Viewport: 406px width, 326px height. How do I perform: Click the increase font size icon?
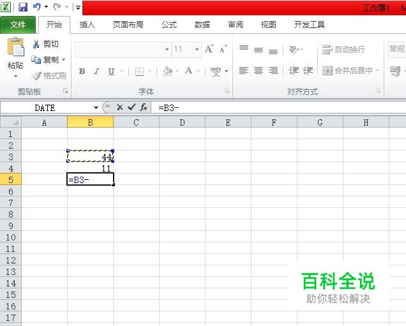point(209,49)
